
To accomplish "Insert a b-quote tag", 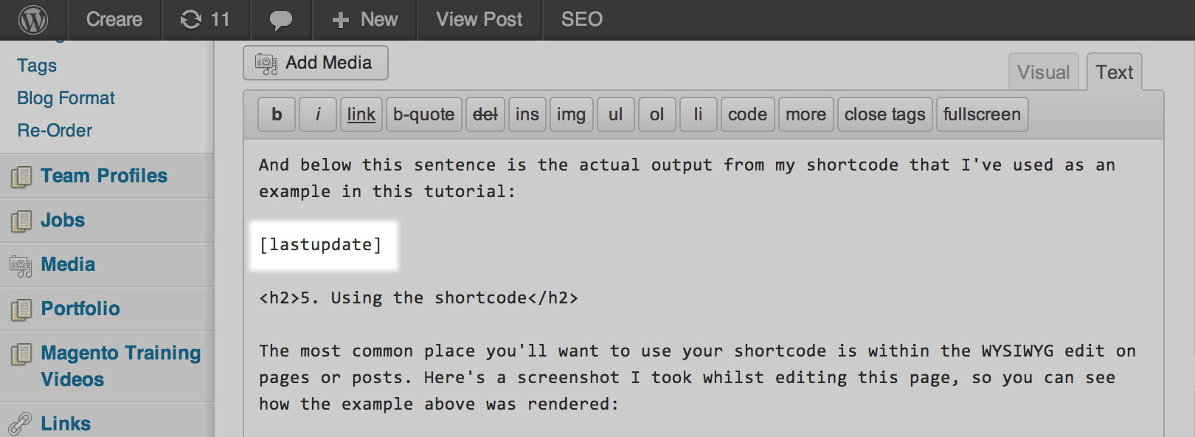I will click(423, 114).
